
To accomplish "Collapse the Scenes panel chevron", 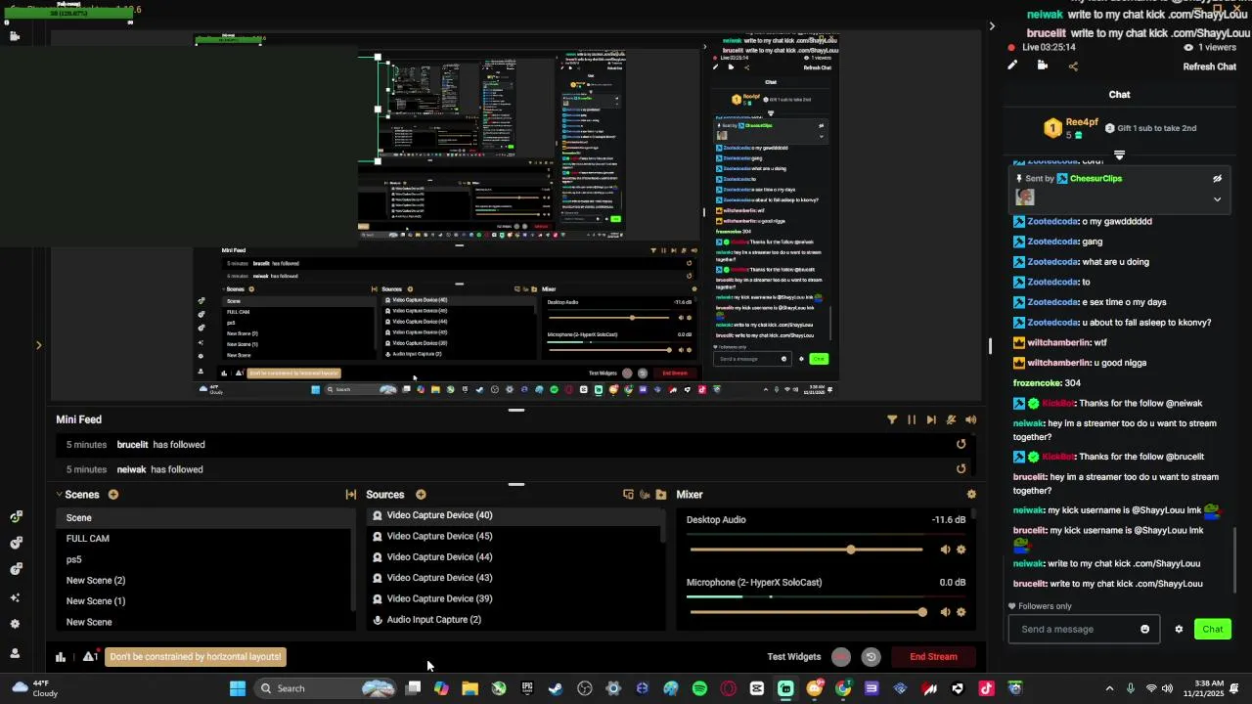I will [x=59, y=495].
